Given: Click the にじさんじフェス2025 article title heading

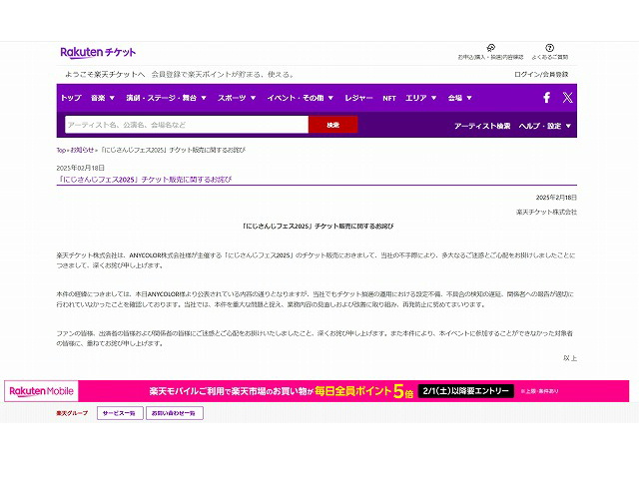Looking at the screenshot, I should (144, 180).
